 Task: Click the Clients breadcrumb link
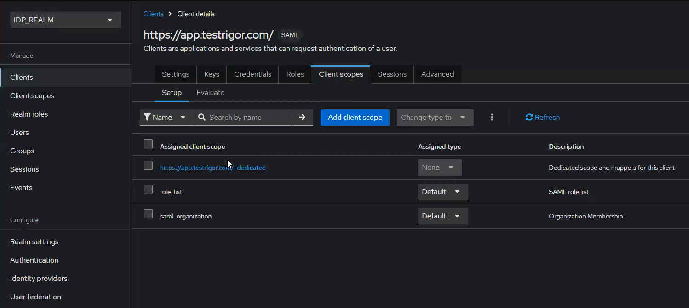154,14
